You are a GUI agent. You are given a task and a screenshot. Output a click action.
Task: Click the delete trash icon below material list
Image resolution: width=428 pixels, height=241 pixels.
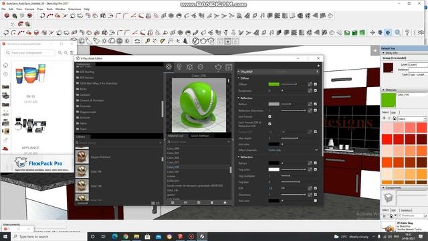(212, 202)
